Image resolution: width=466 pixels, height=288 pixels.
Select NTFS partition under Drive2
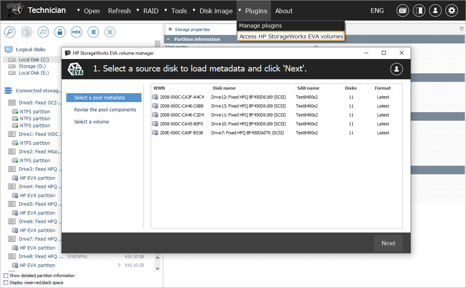pos(35,161)
